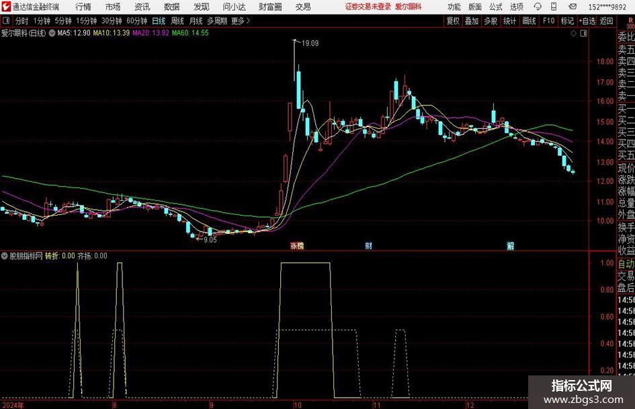
Task: Open the mail envelope icon
Action: pyautogui.click(x=573, y=7)
